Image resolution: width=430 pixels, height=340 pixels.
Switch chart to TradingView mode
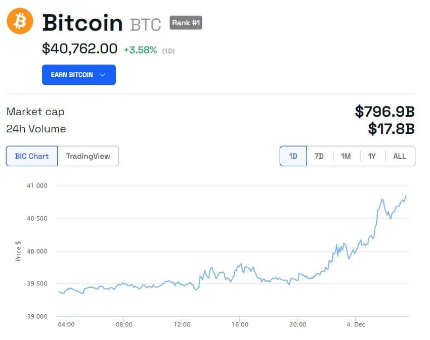click(x=89, y=156)
